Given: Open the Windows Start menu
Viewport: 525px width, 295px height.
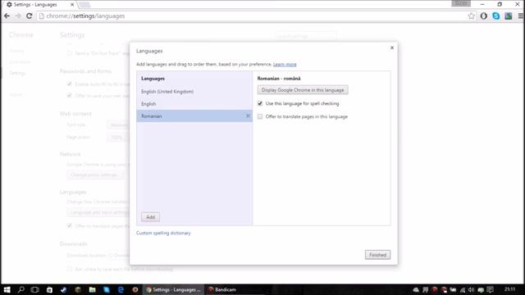Looking at the screenshot, I should (x=7, y=289).
